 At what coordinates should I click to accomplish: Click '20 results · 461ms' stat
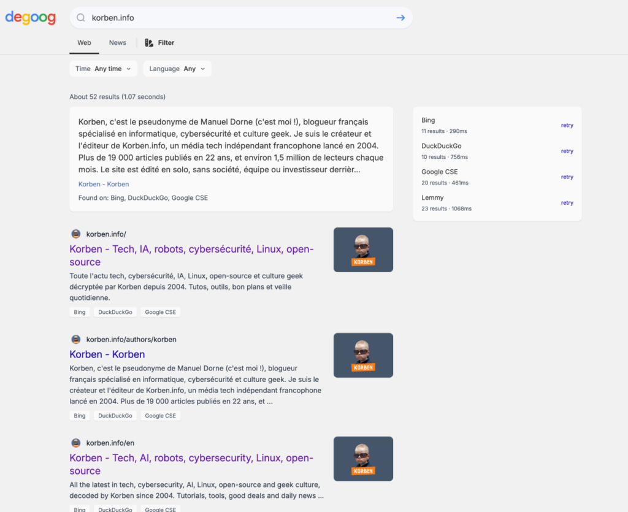pyautogui.click(x=445, y=183)
